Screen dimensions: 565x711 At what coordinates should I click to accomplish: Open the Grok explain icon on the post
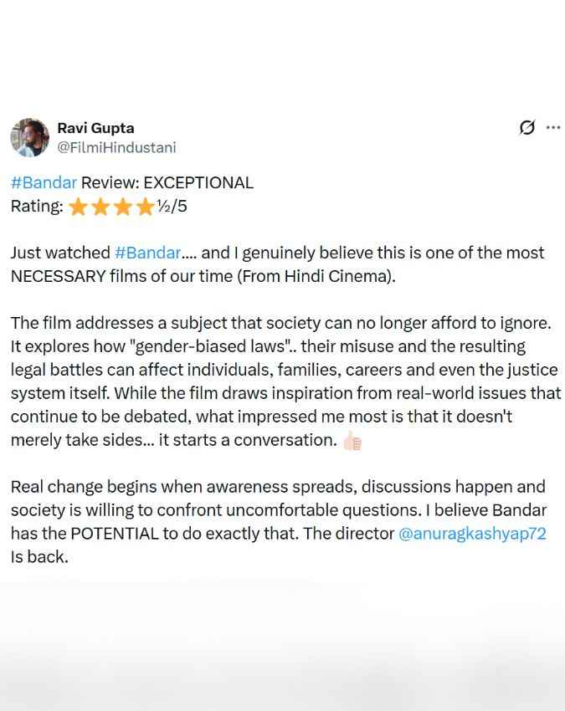tap(526, 128)
